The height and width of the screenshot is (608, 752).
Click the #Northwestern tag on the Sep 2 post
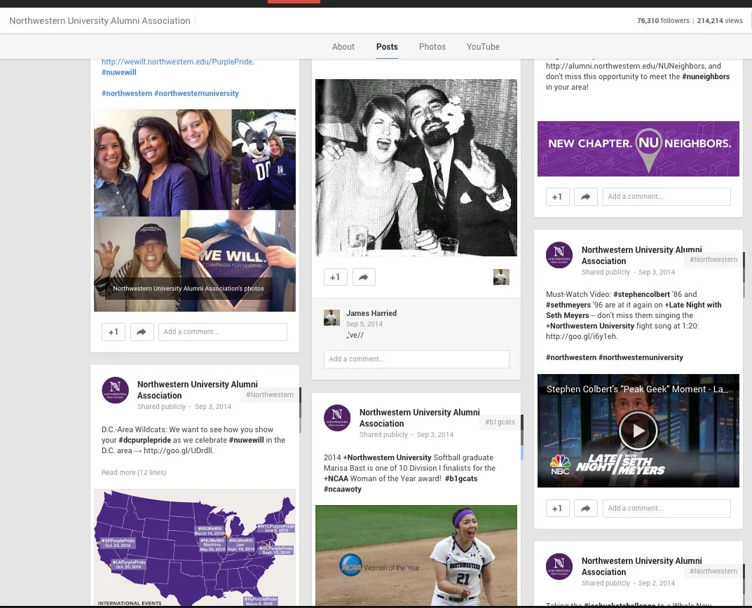(x=713, y=571)
